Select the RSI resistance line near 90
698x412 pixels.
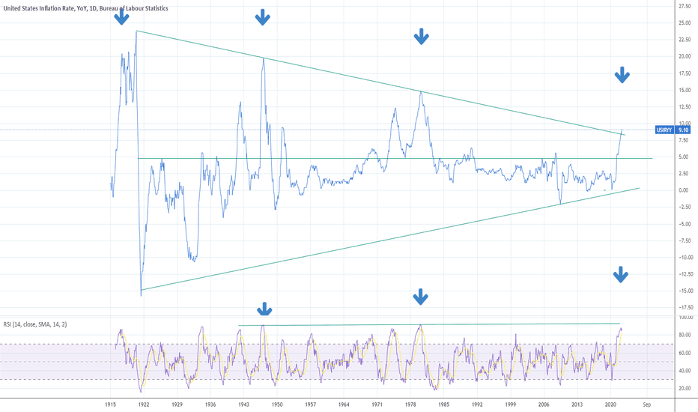429,324
